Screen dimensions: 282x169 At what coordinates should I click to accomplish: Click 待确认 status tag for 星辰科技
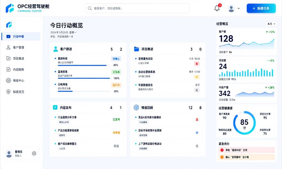[116, 59]
